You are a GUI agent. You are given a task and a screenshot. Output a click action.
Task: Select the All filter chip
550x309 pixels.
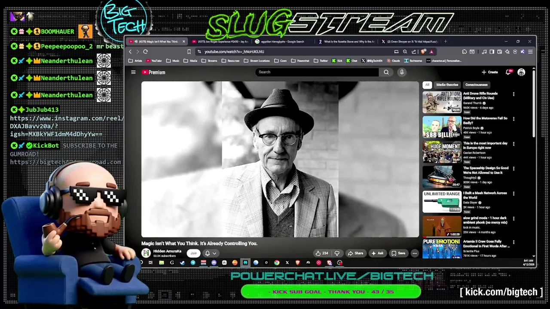coord(427,85)
